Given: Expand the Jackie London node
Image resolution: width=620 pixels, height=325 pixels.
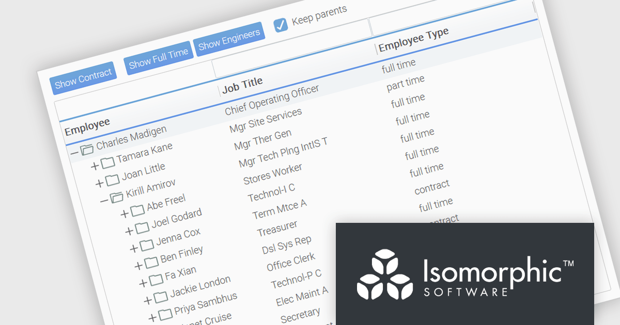Looking at the screenshot, I should click(x=148, y=300).
